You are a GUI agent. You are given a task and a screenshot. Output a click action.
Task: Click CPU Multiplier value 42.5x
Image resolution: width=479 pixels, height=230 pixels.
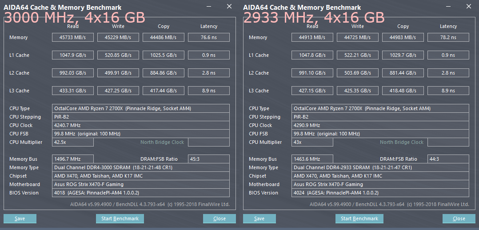click(x=73, y=142)
